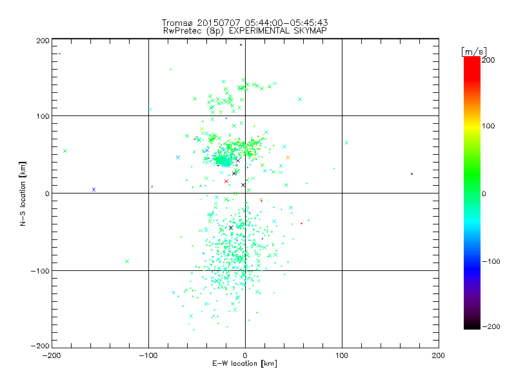This screenshot has width=516, height=387.
Task: Click the black dot near the top at N-S 195 km
Action: 241,45
